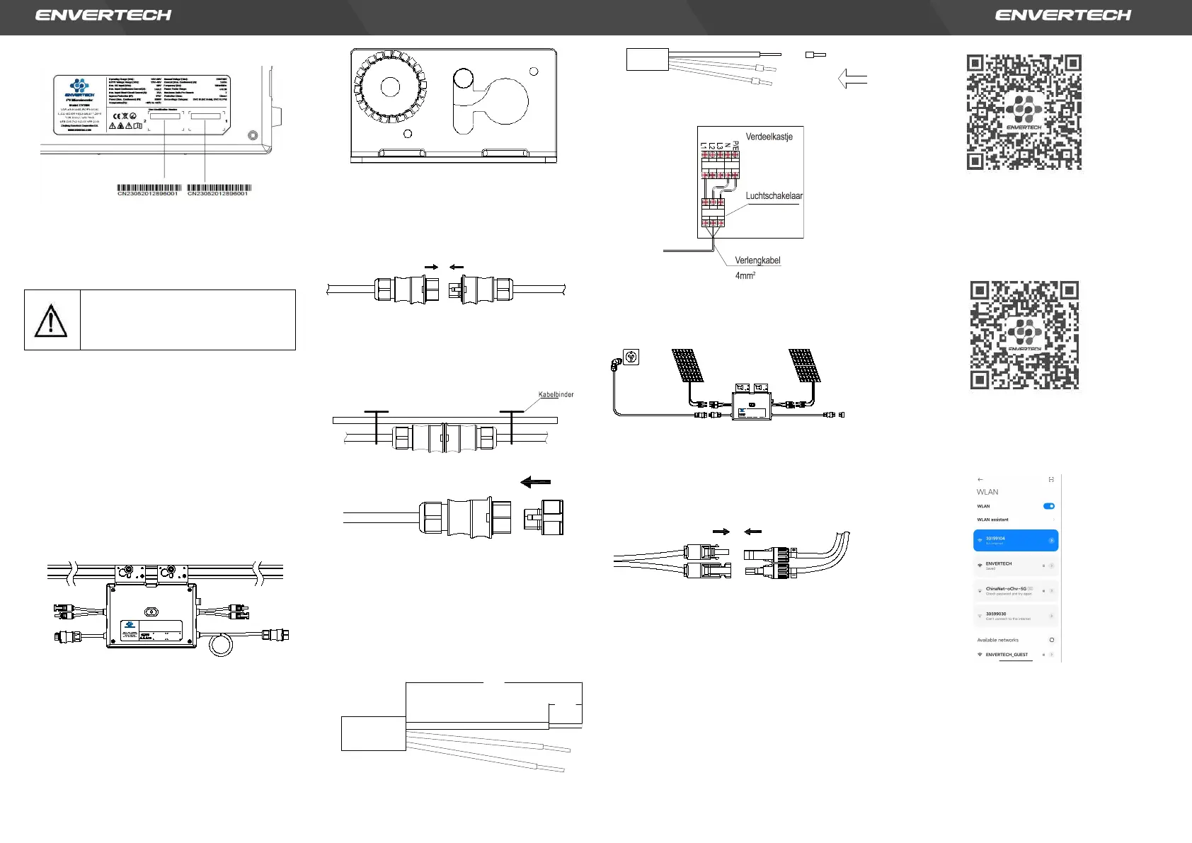Tap the scan icon at the top of the WLAN screen
Viewport: 1192px width, 843px height.
[x=1051, y=480]
